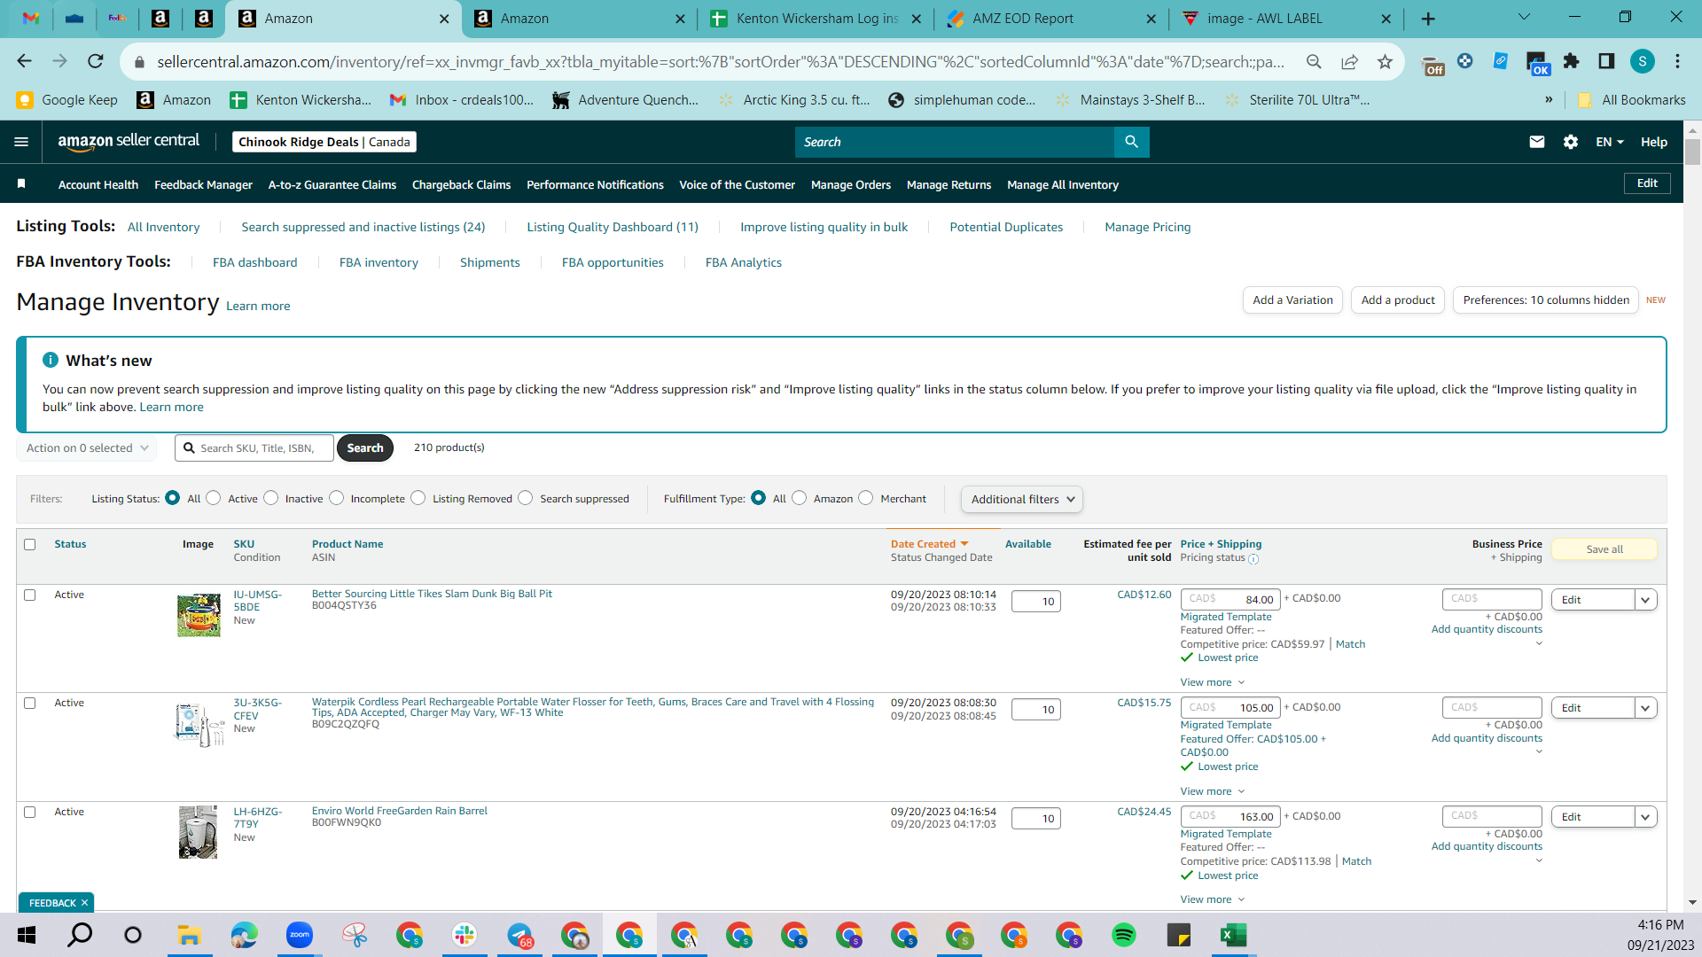This screenshot has width=1702, height=957.
Task: Open Account Health in the favorites bar
Action: (98, 184)
